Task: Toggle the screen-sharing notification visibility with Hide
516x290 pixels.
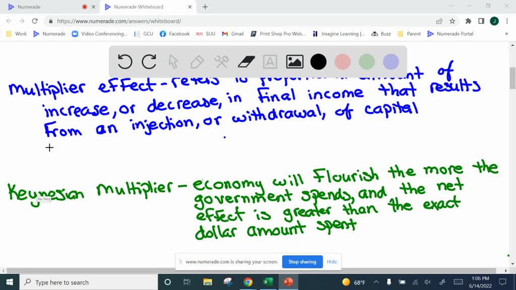Action: coord(332,262)
